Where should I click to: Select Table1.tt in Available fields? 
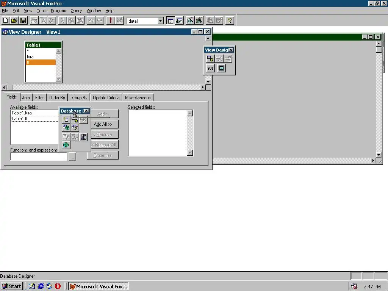pyautogui.click(x=34, y=119)
